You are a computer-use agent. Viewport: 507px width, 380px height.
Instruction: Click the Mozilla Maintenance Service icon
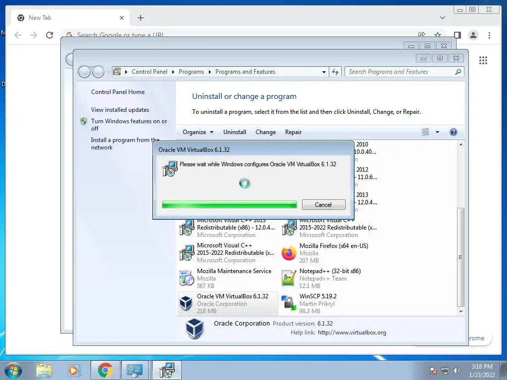[x=186, y=278]
